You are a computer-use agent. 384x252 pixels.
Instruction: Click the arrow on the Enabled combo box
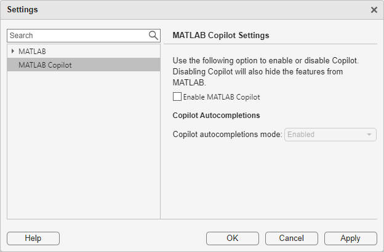click(x=369, y=135)
